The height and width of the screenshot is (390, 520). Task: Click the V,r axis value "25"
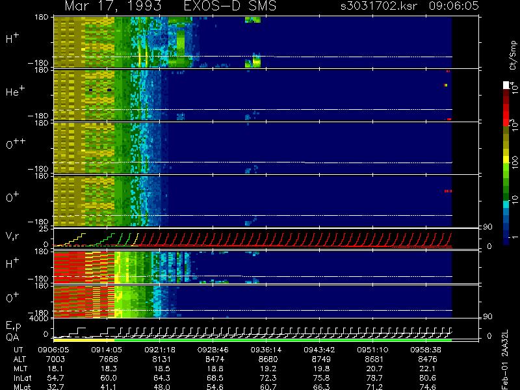[44, 229]
